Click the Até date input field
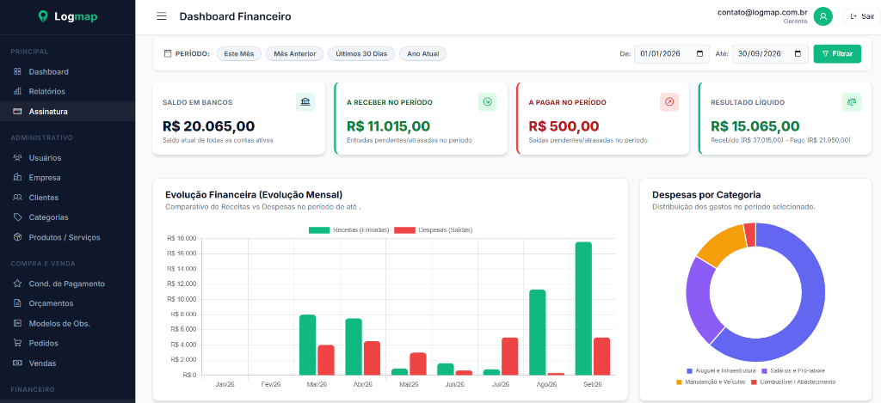Image resolution: width=881 pixels, height=403 pixels. [x=770, y=54]
